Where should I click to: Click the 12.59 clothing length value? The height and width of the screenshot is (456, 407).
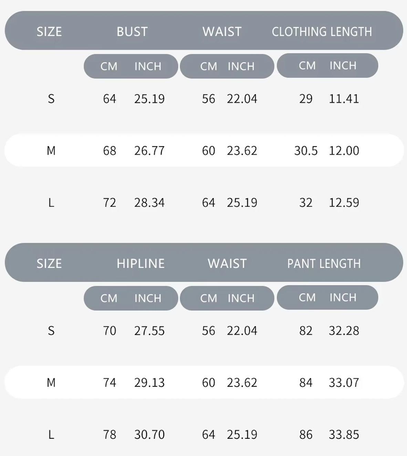[344, 202]
